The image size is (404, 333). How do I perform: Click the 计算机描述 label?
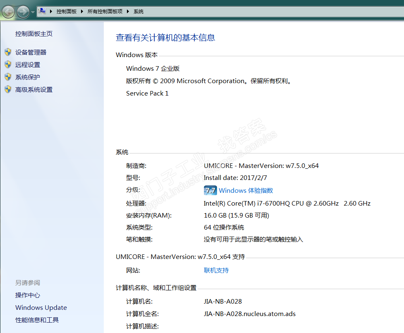pyautogui.click(x=142, y=326)
